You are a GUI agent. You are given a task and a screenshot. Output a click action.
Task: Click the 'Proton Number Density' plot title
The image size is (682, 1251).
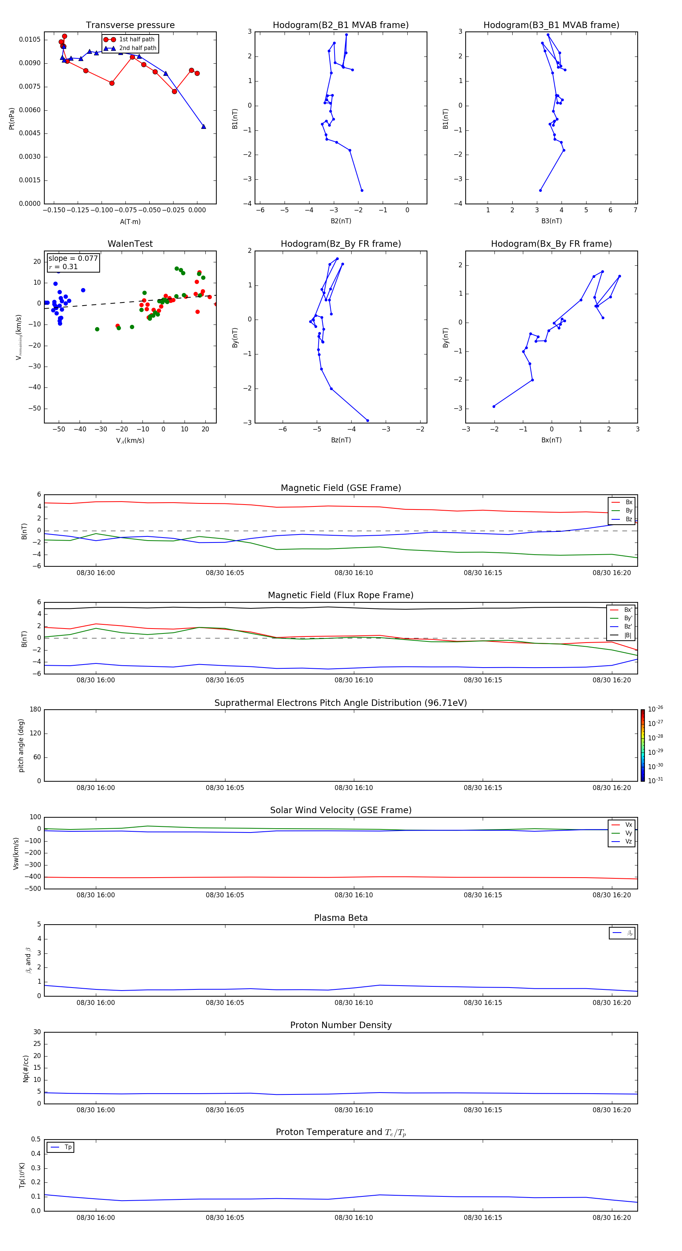341,1025
